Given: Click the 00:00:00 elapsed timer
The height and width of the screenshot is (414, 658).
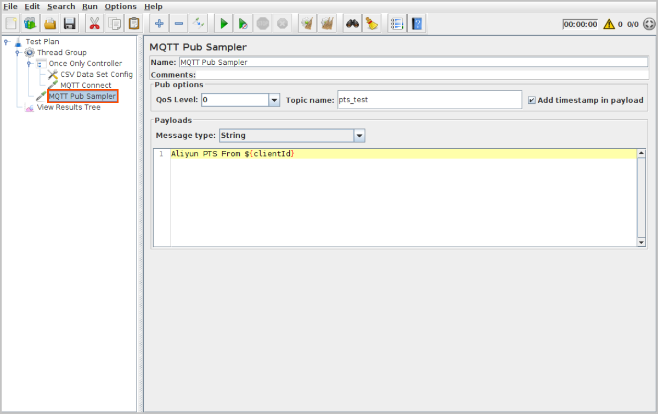Looking at the screenshot, I should 581,24.
